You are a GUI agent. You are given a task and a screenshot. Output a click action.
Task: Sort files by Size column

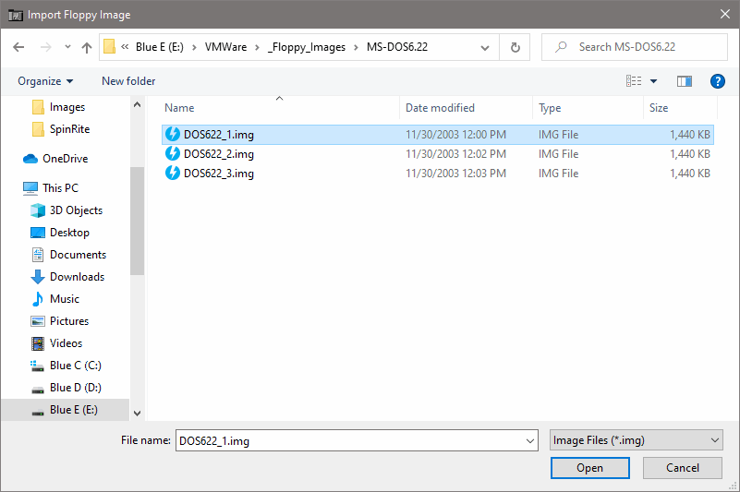click(x=659, y=108)
